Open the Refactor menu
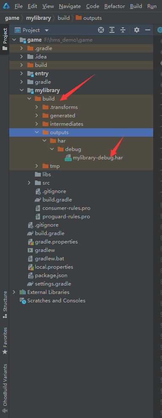 coord(114,6)
